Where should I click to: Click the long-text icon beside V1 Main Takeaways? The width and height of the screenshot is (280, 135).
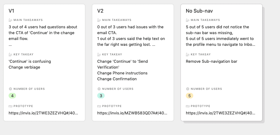[10, 20]
